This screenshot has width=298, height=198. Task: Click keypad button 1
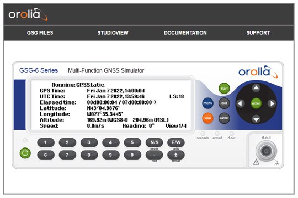(x=46, y=142)
